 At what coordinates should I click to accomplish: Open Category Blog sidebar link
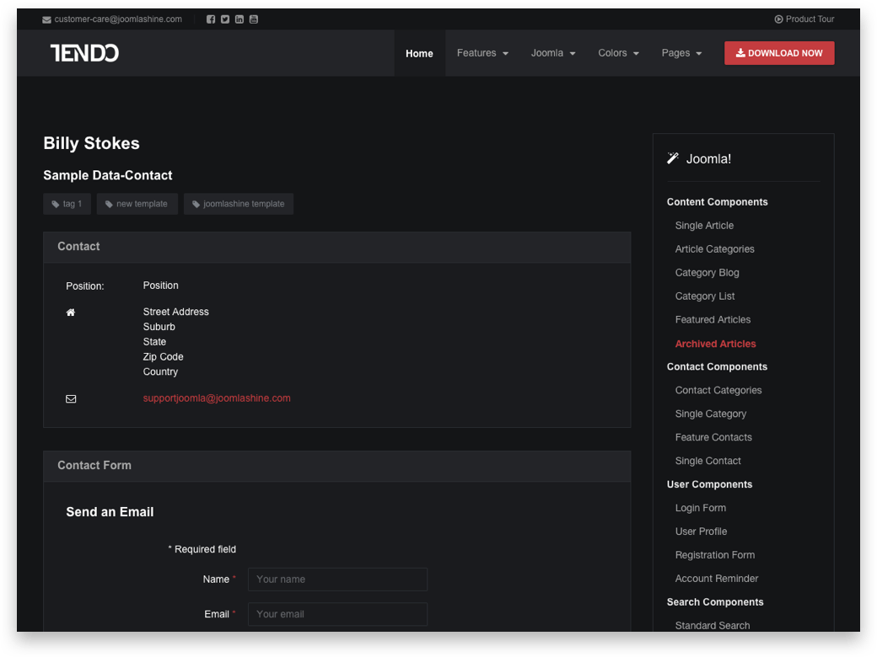point(707,273)
